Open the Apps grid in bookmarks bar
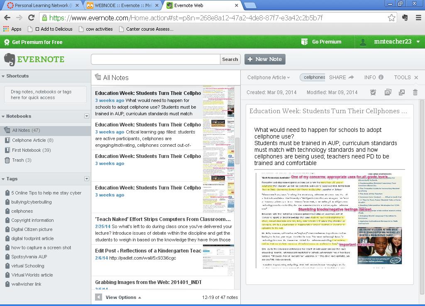Image resolution: width=425 pixels, height=306 pixels. [12, 29]
